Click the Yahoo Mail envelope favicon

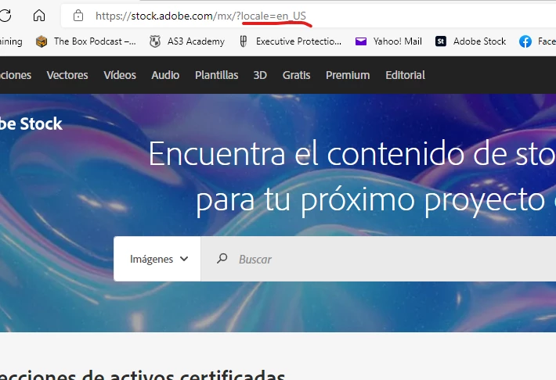(361, 41)
